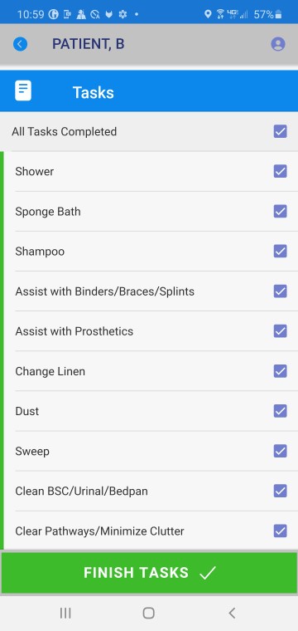Tap Android home button icon
Screen dimensions: 298x631
[149, 613]
